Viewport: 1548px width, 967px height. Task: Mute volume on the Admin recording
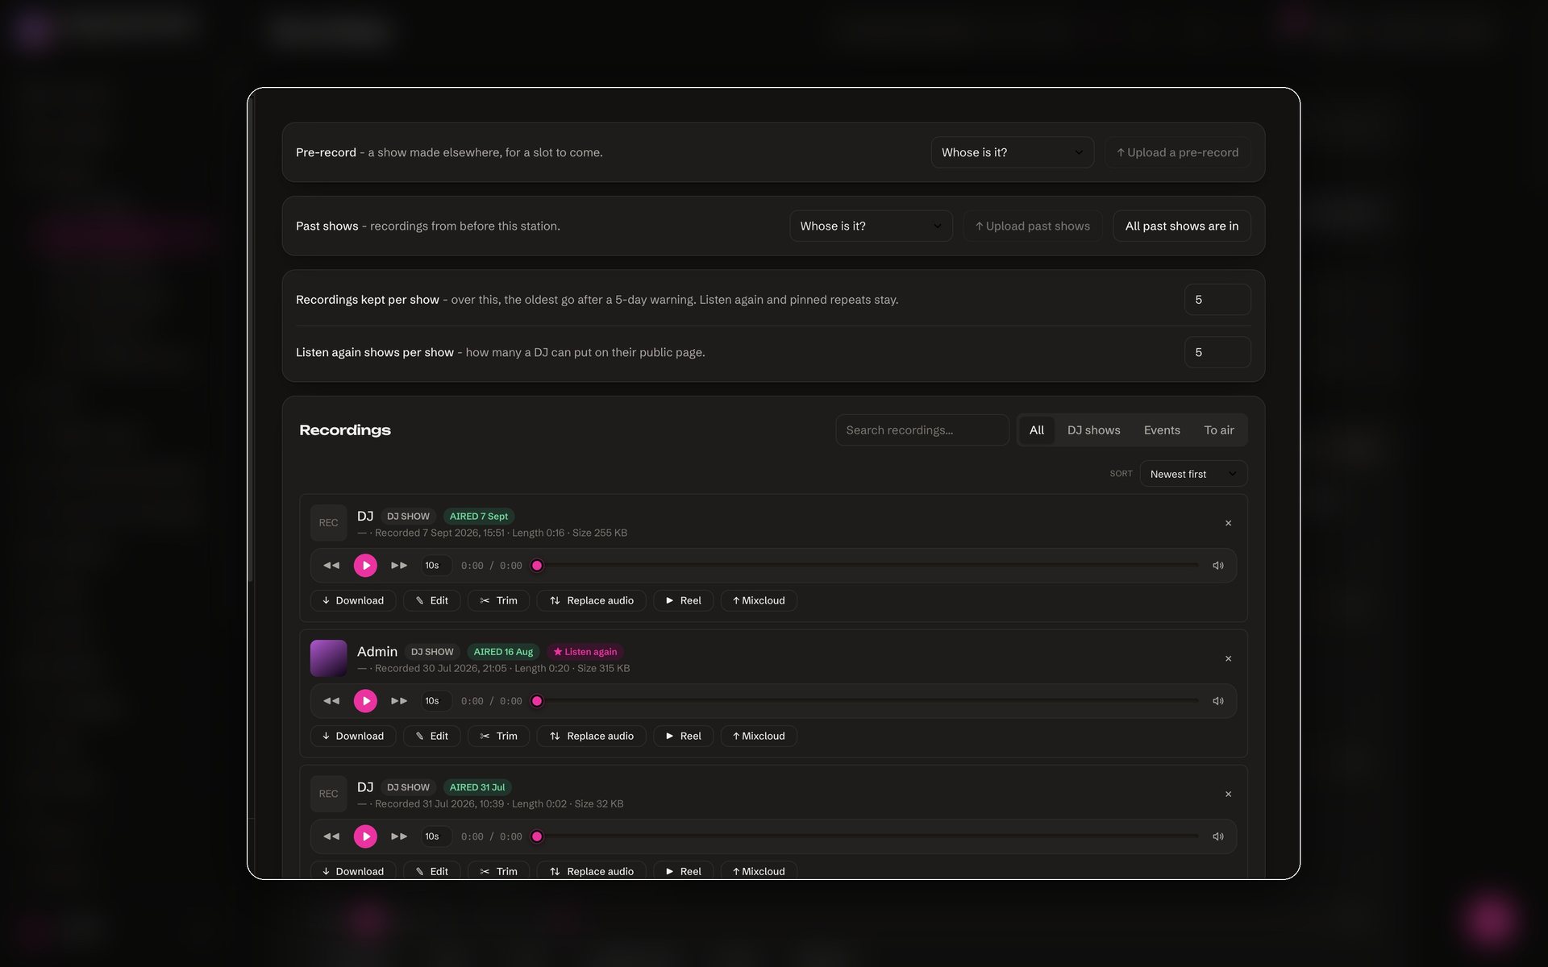click(1217, 701)
